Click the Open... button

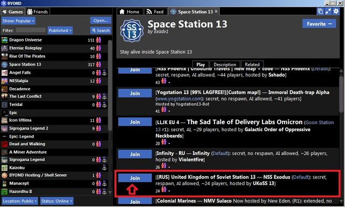101,20
